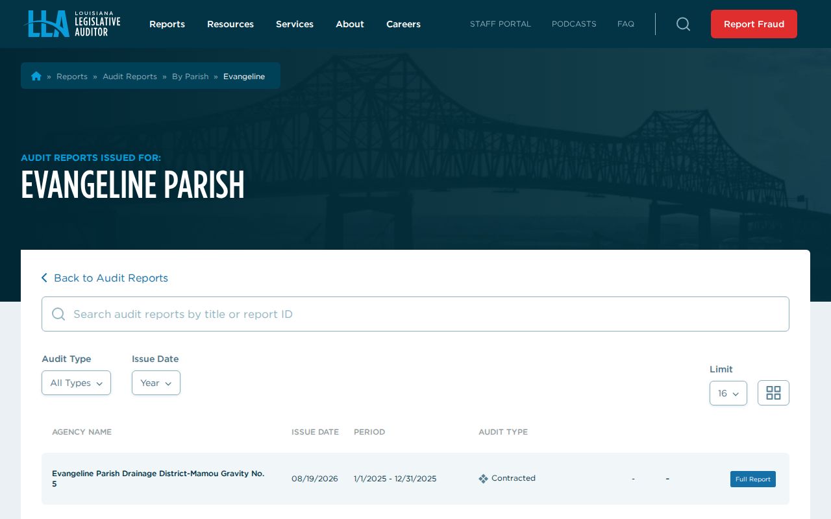
Task: Open the Services menu
Action: point(295,24)
